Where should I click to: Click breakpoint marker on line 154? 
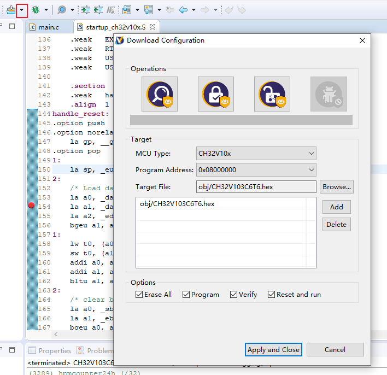(31, 206)
